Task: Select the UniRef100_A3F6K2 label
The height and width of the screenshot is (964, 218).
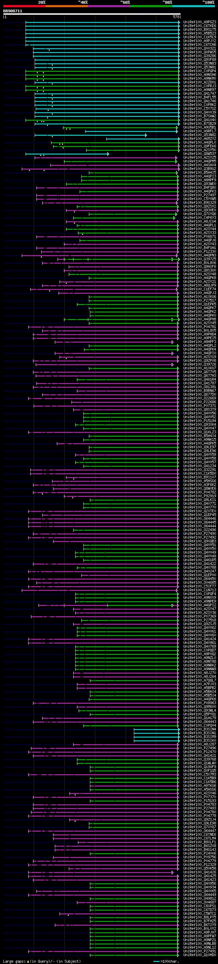Action: [x=200, y=485]
